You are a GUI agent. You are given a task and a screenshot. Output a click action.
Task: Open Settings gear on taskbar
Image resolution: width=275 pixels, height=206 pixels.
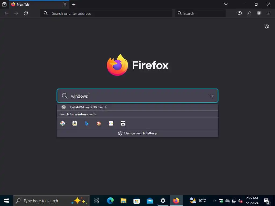tap(163, 201)
